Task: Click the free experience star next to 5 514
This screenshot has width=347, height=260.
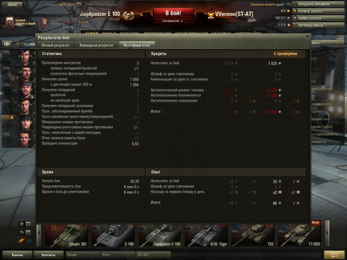Action: (x=289, y=25)
